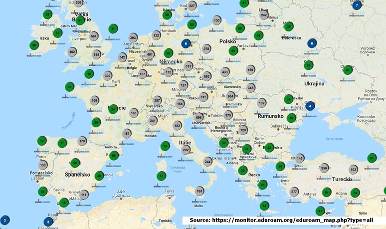Click the 111 cluster near Málaga
Screen dimensions: 386x229
coord(84,195)
